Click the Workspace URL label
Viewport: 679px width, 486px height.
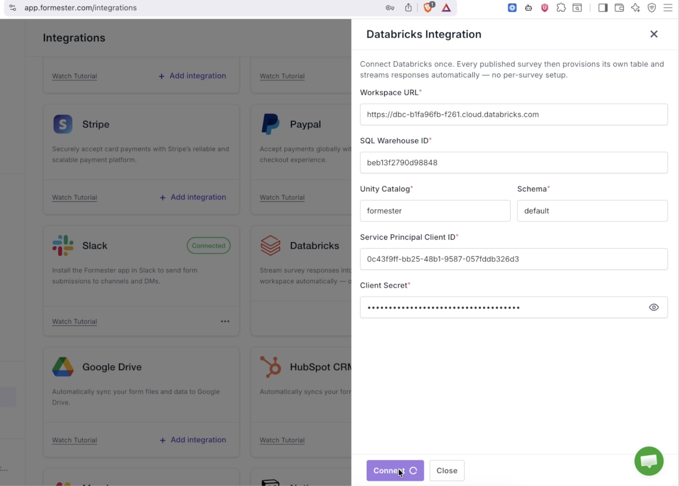pos(389,92)
